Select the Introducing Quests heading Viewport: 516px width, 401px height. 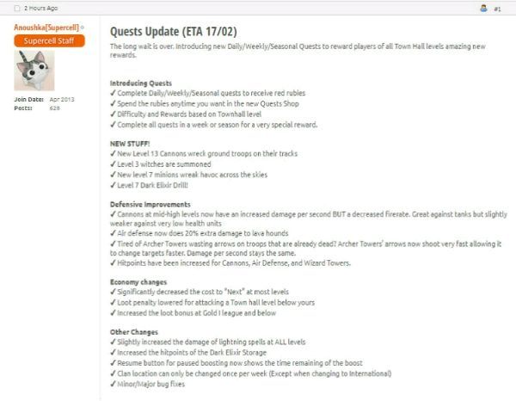point(141,83)
